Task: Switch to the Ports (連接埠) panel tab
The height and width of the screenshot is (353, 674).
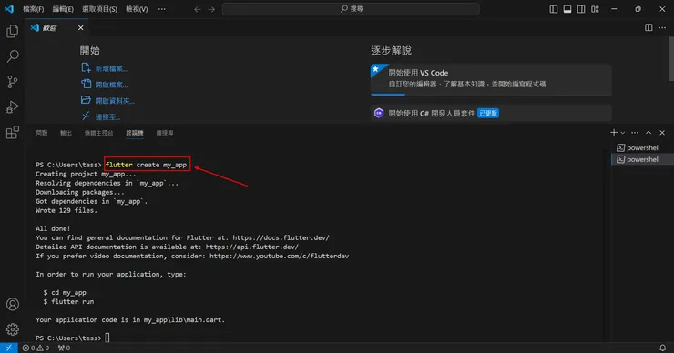Action: (x=165, y=133)
